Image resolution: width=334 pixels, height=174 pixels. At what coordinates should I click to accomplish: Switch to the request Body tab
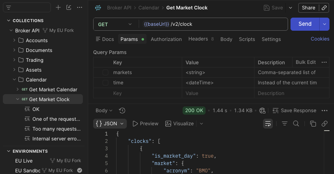pyautogui.click(x=226, y=39)
